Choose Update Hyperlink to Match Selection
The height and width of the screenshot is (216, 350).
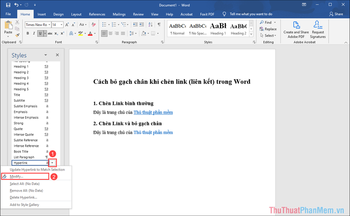click(36, 169)
